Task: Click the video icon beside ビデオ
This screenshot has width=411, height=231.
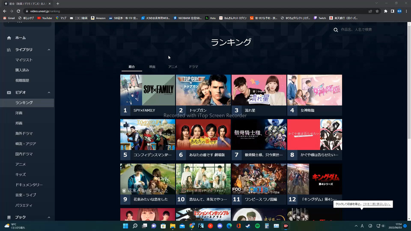Action: [9, 92]
